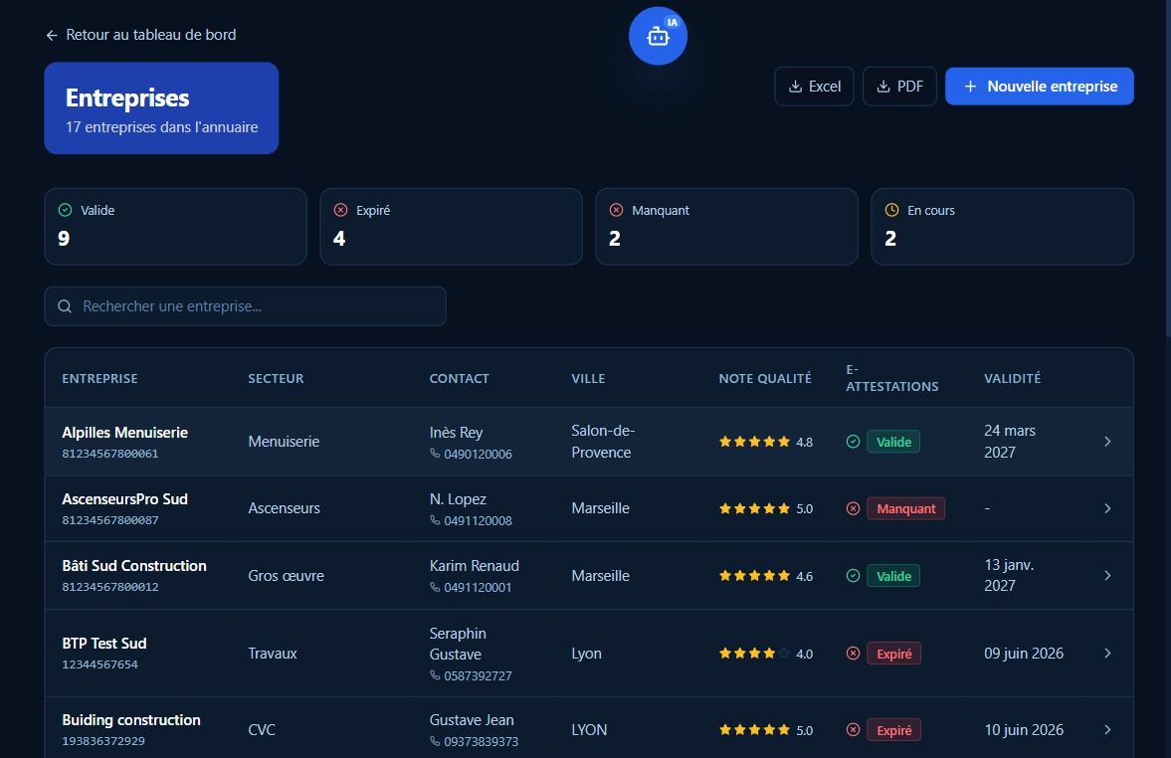Export the list with the Excel button
Image resolution: width=1171 pixels, height=758 pixels.
[x=814, y=87]
